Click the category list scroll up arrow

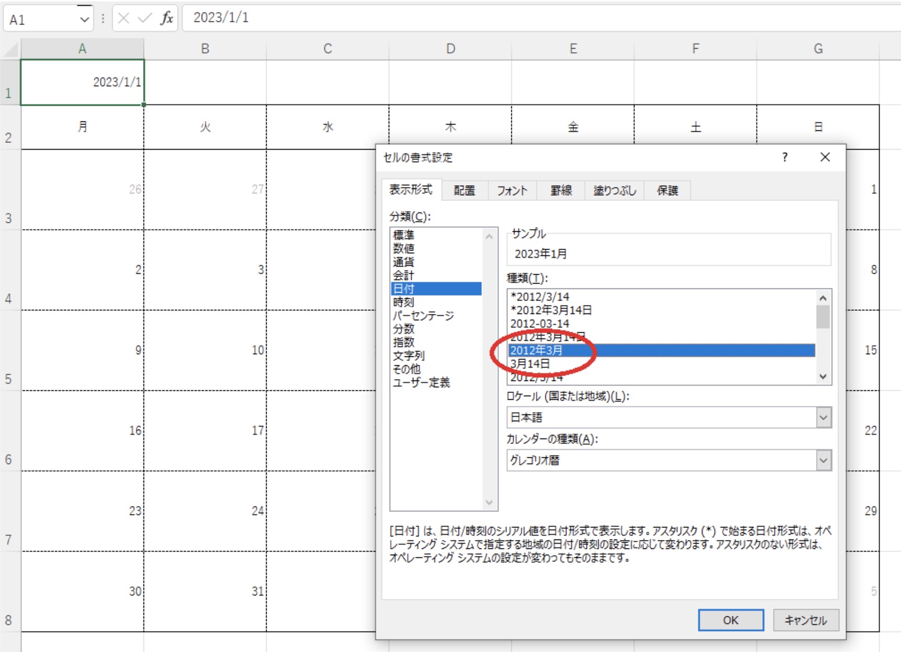[x=489, y=237]
